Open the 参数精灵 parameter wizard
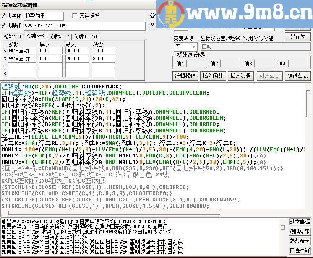The height and width of the screenshot is (258, 313). pyautogui.click(x=300, y=241)
